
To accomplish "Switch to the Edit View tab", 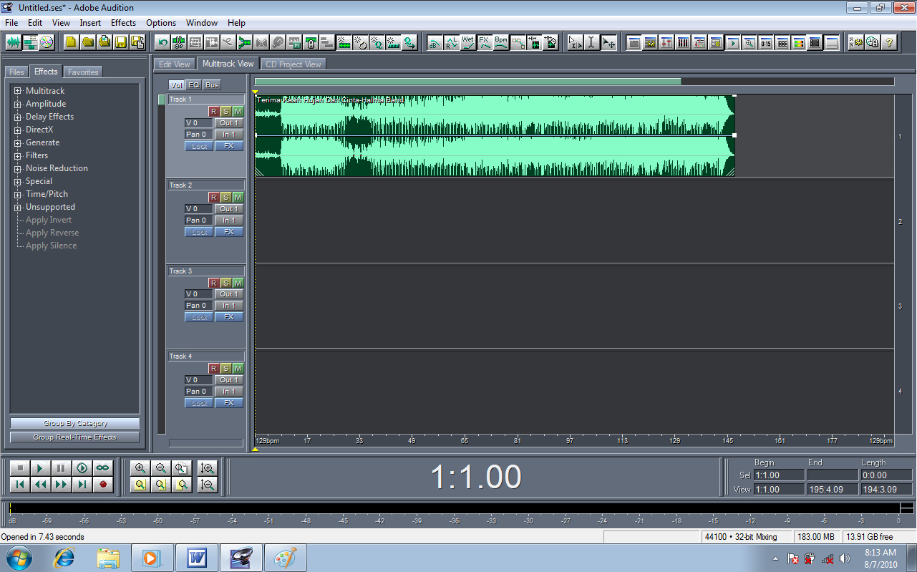I will pyautogui.click(x=173, y=63).
